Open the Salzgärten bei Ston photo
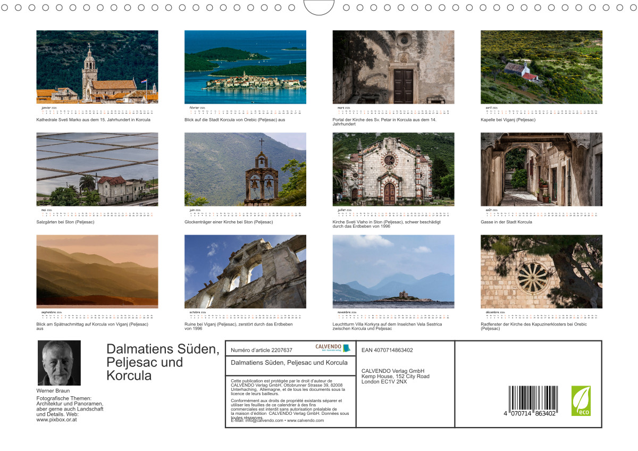Viewport: 638px width, 451px height. tap(97, 169)
